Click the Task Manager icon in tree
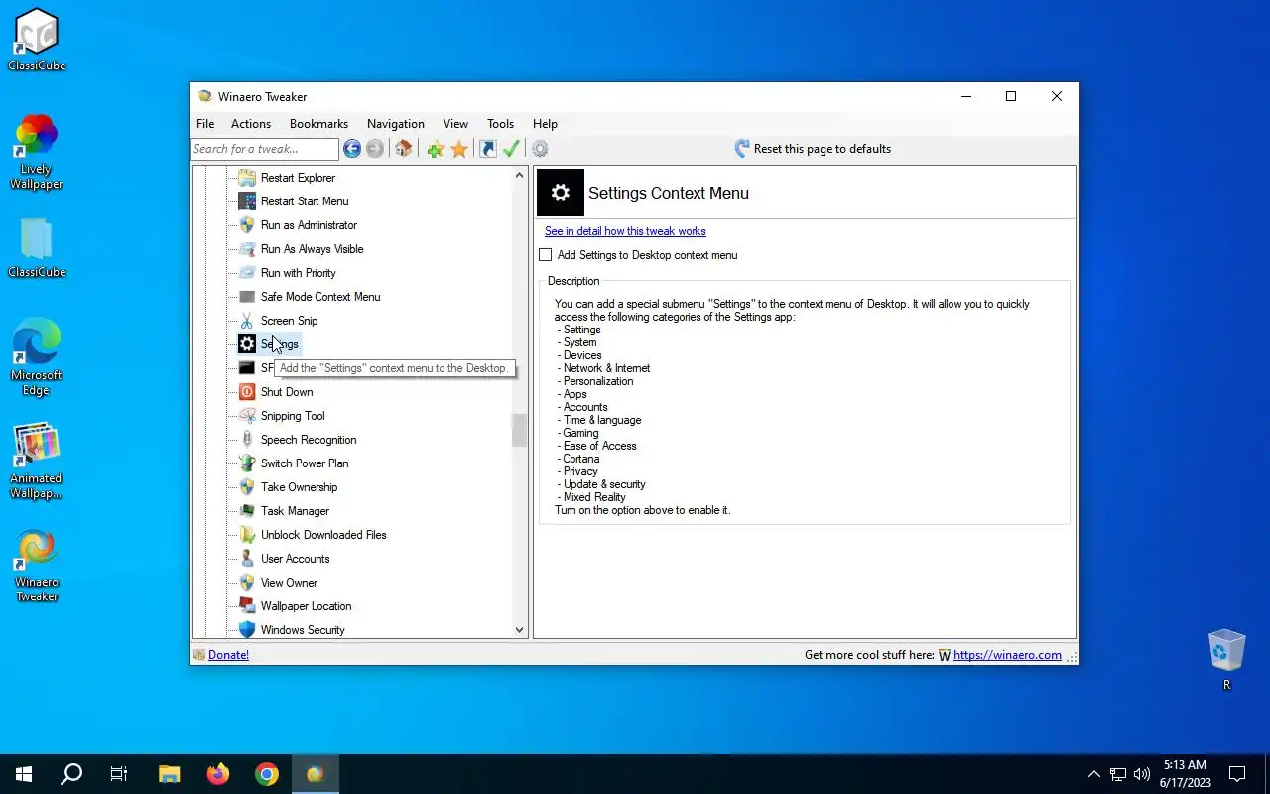The width and height of the screenshot is (1270, 794). click(x=247, y=511)
